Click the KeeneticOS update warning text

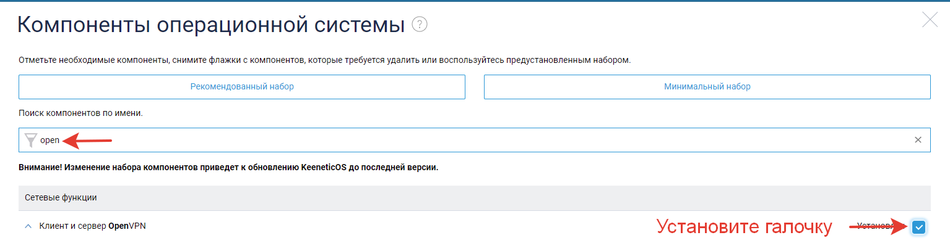[228, 167]
